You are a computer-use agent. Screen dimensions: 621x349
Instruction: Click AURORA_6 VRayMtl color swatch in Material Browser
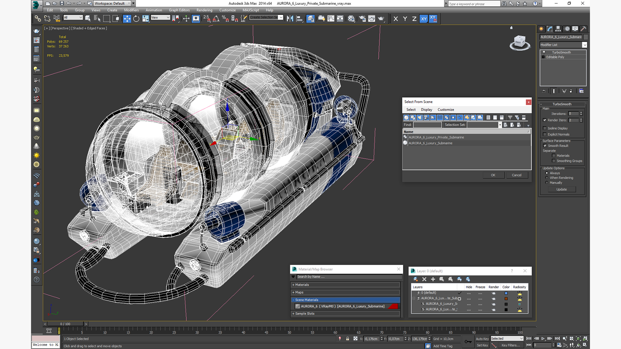pyautogui.click(x=394, y=306)
